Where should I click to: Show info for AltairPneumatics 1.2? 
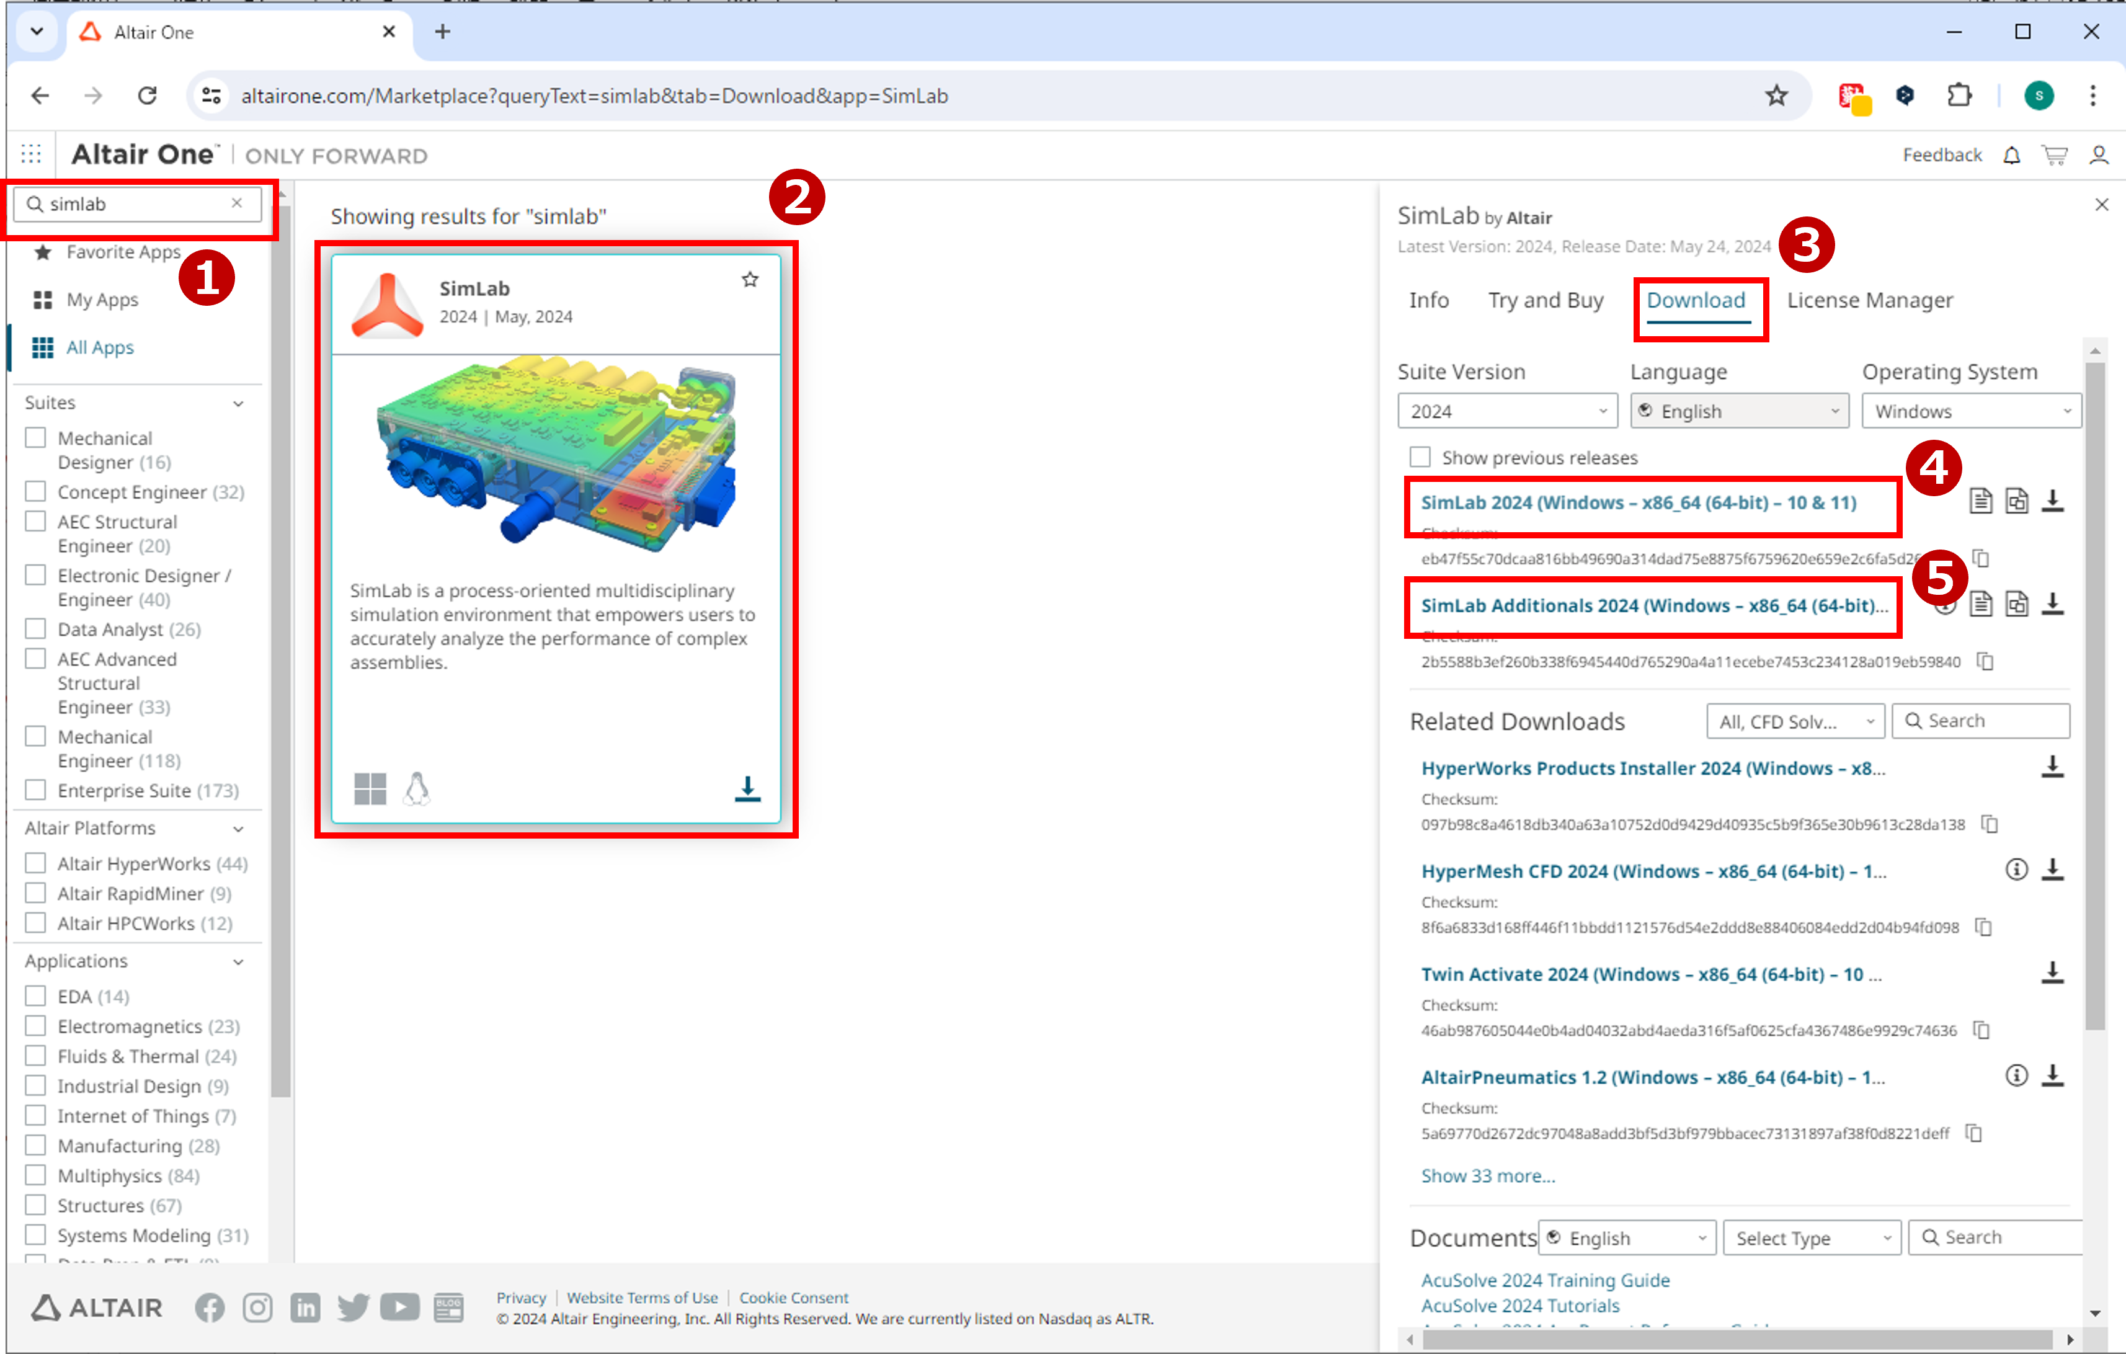2016,1076
